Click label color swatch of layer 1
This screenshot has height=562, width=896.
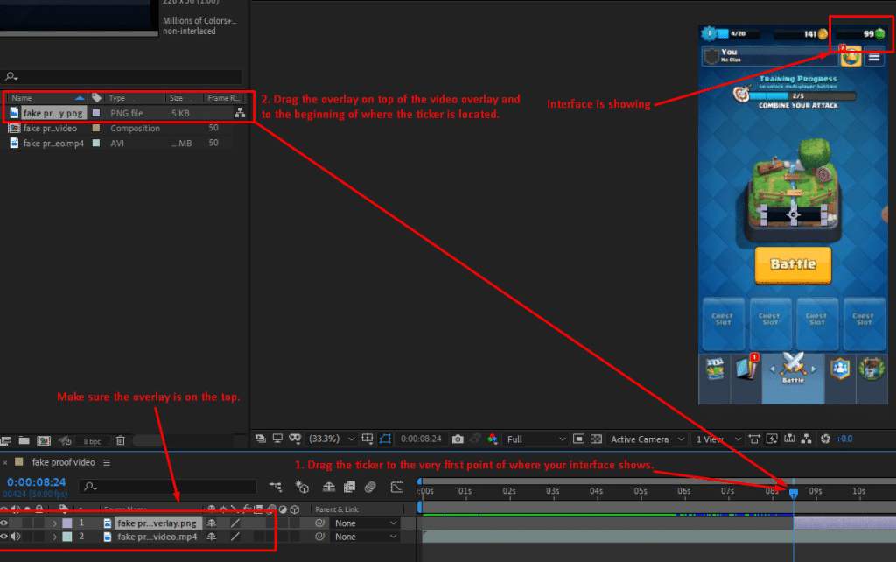click(67, 523)
